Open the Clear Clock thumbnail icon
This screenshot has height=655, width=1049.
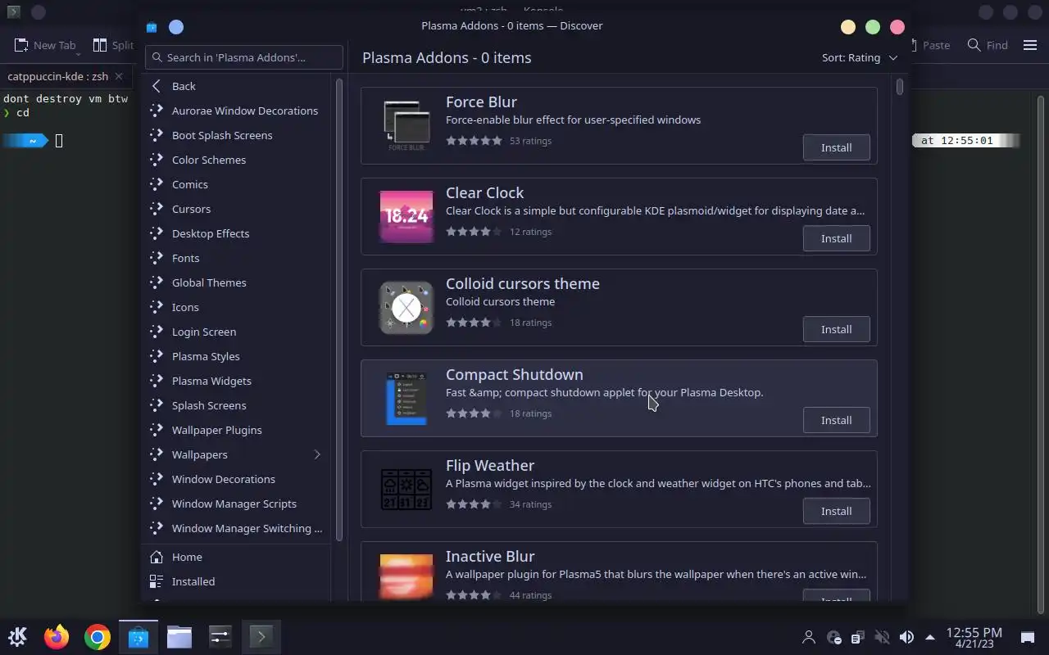406,216
